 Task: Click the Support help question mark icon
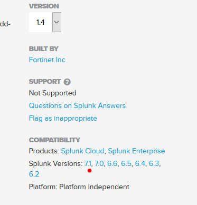coord(67,82)
